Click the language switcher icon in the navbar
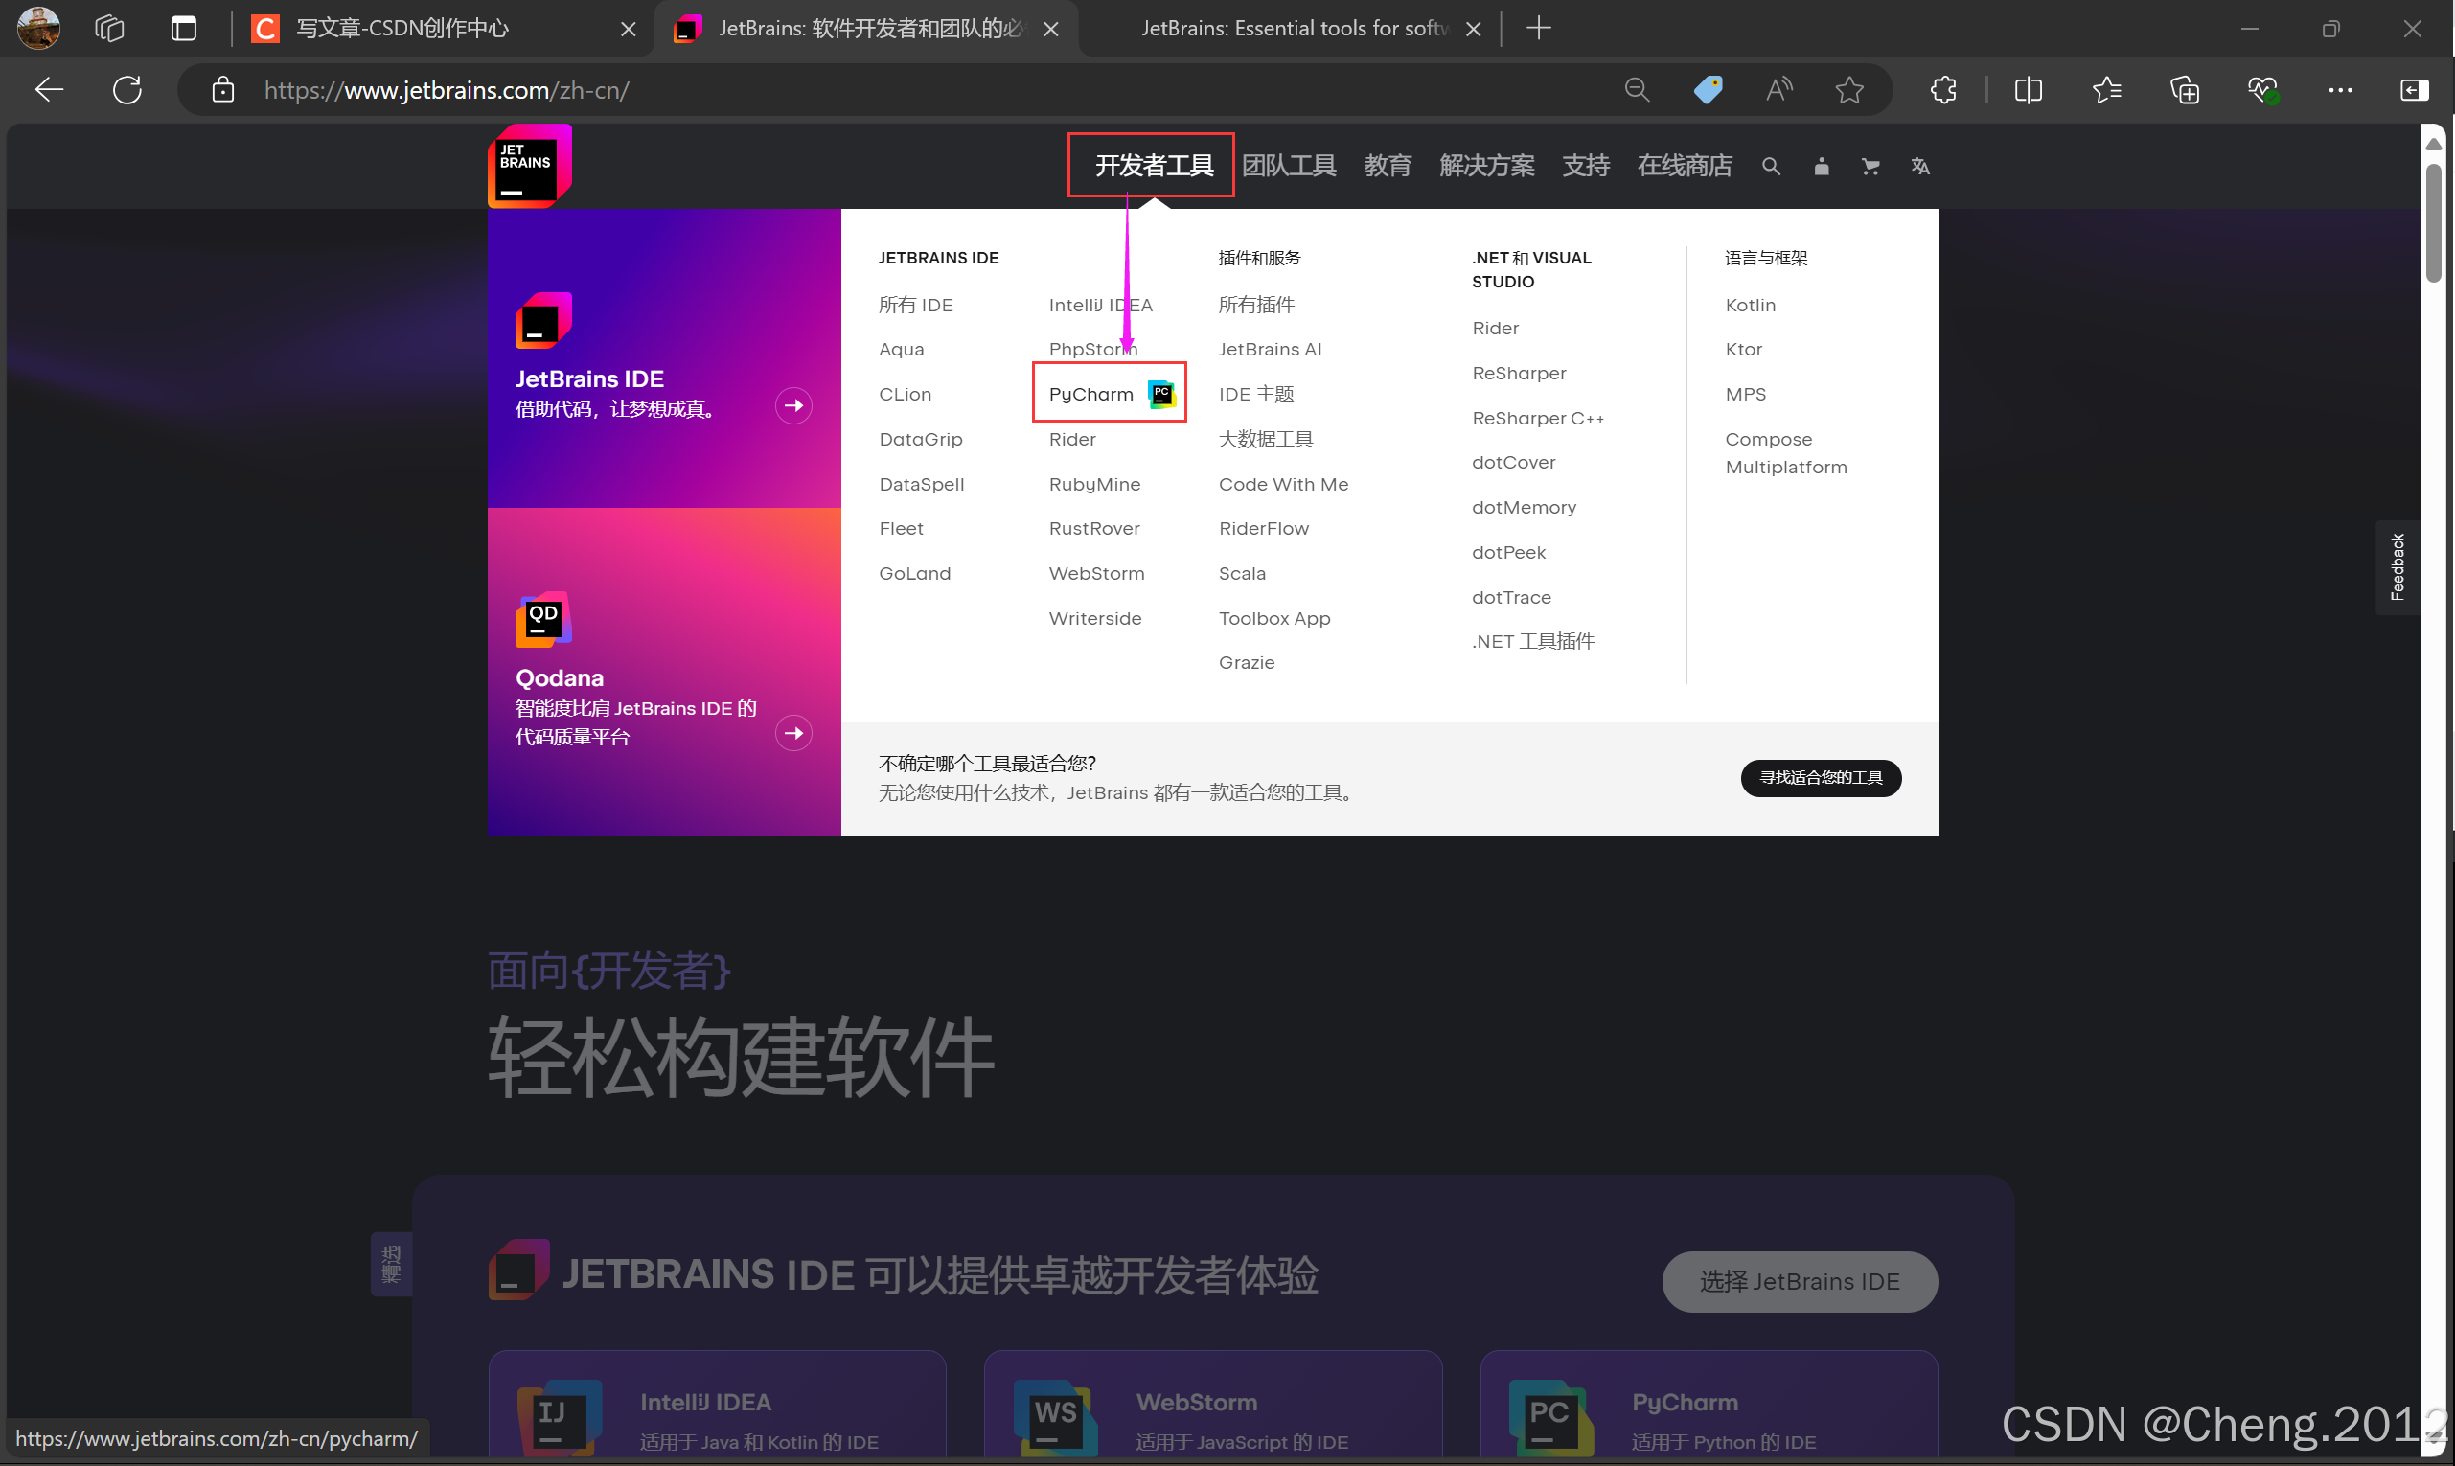This screenshot has height=1466, width=2455. 1919,166
